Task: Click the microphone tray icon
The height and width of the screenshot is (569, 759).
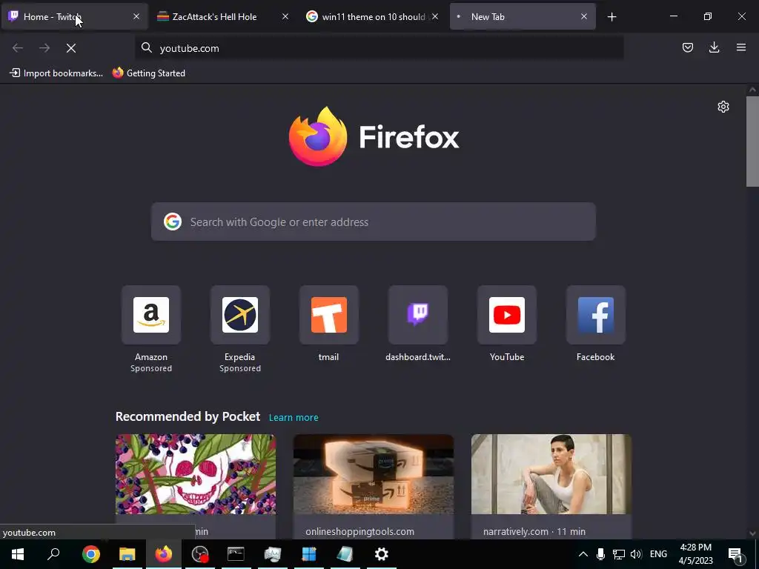Action: tap(600, 554)
